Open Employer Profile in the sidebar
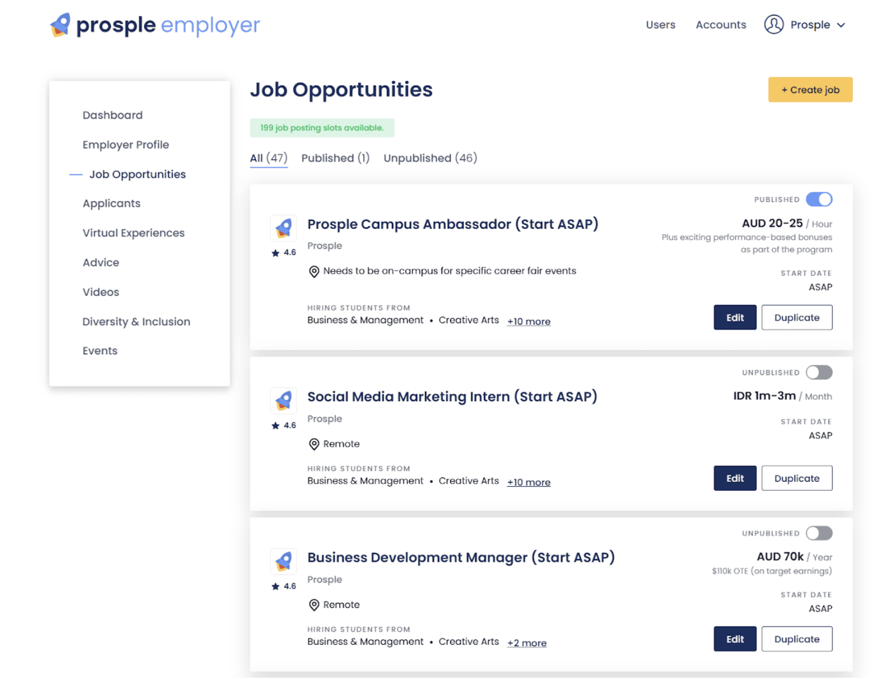This screenshot has height=681, width=882. click(126, 144)
